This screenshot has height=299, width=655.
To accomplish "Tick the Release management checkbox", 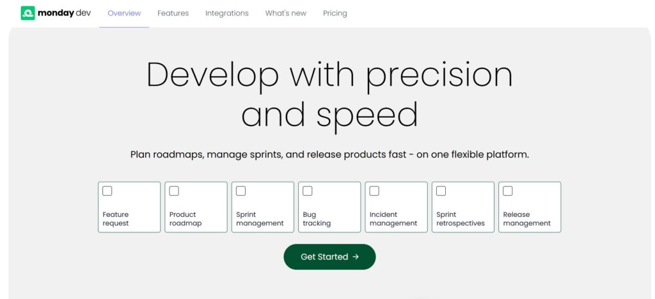I will pos(508,191).
